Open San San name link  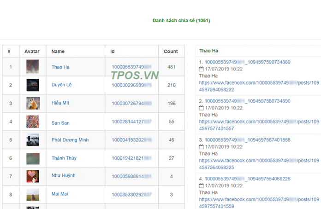coord(60,123)
